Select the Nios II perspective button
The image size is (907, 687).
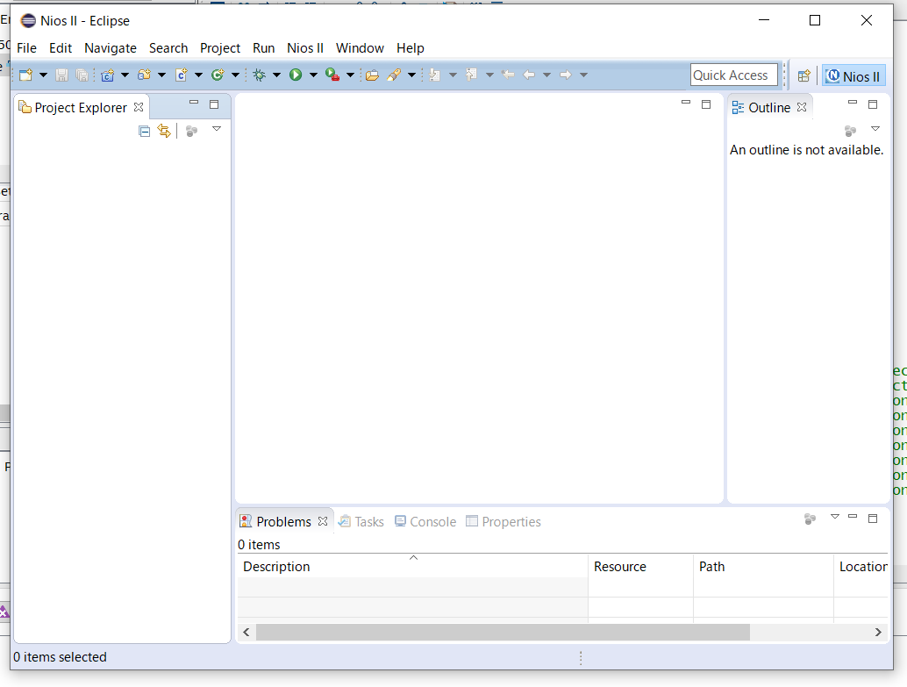853,75
